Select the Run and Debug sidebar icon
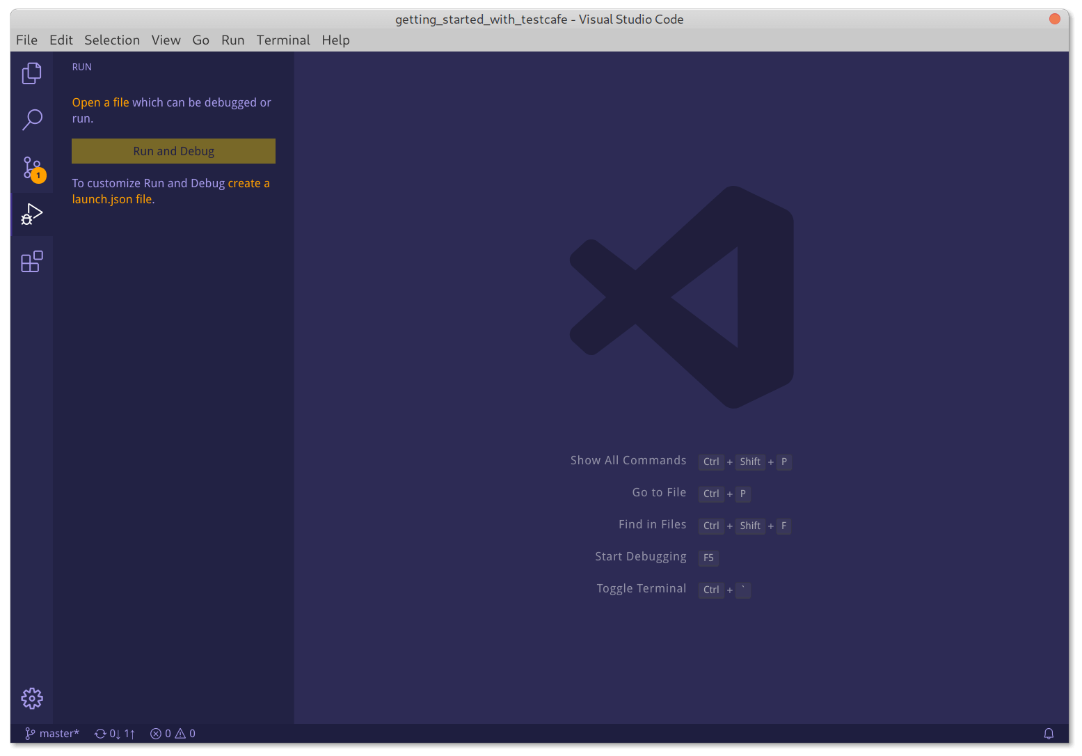 tap(32, 214)
